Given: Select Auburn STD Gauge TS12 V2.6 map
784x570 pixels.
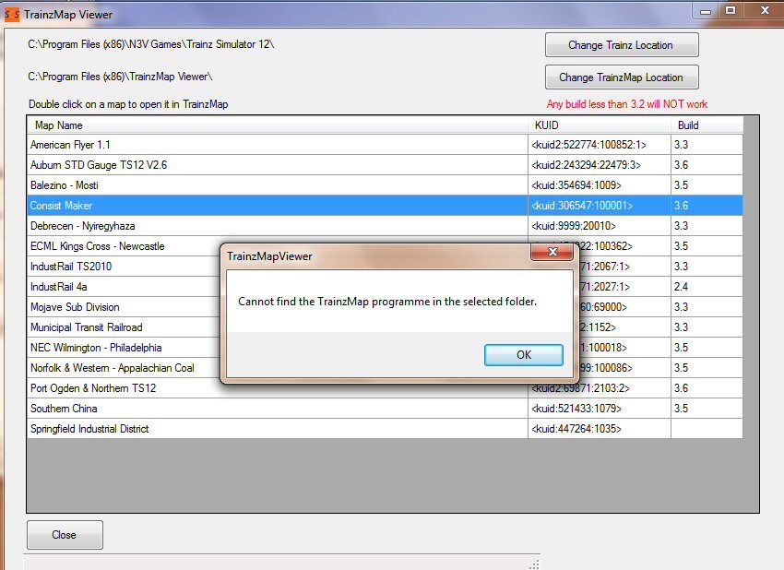Looking at the screenshot, I should 278,165.
